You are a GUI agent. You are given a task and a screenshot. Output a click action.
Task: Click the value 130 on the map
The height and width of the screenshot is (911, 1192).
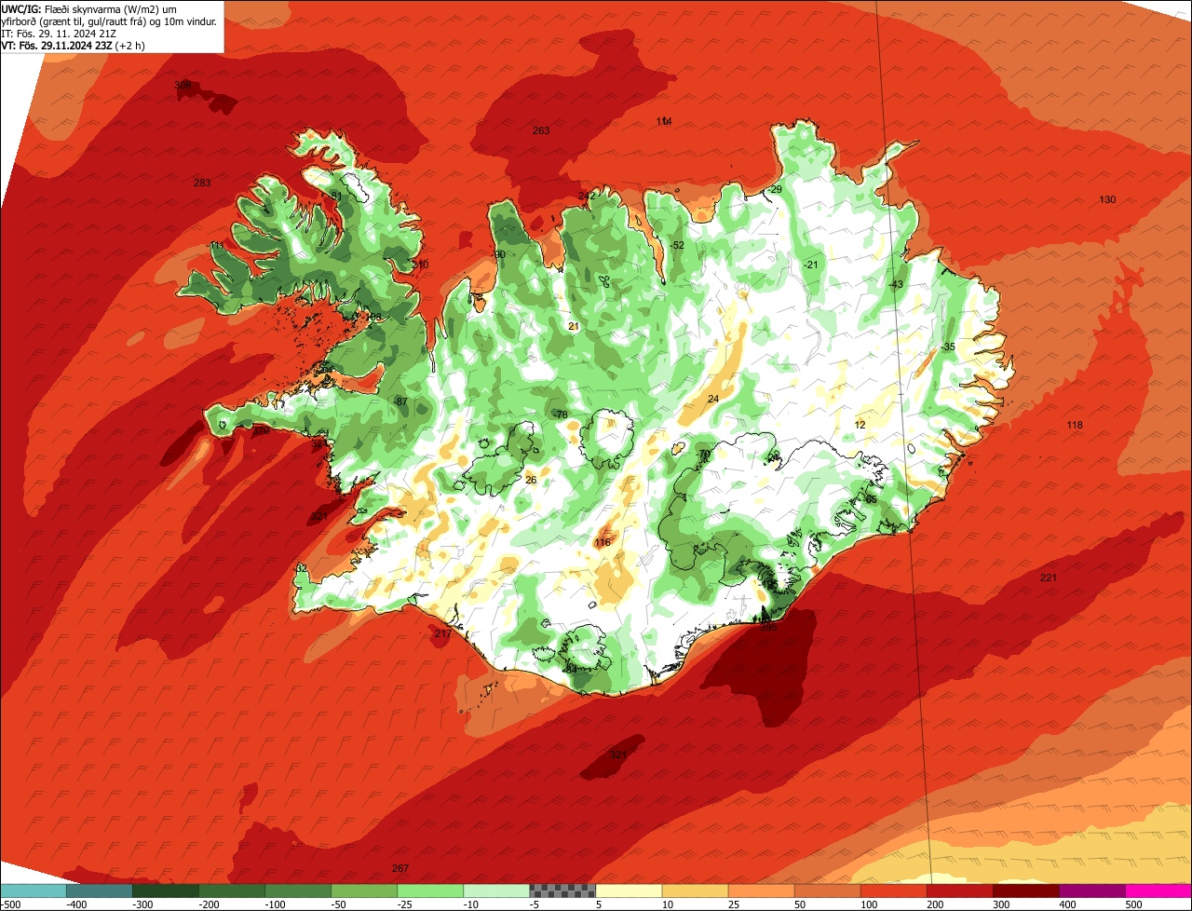[1107, 199]
